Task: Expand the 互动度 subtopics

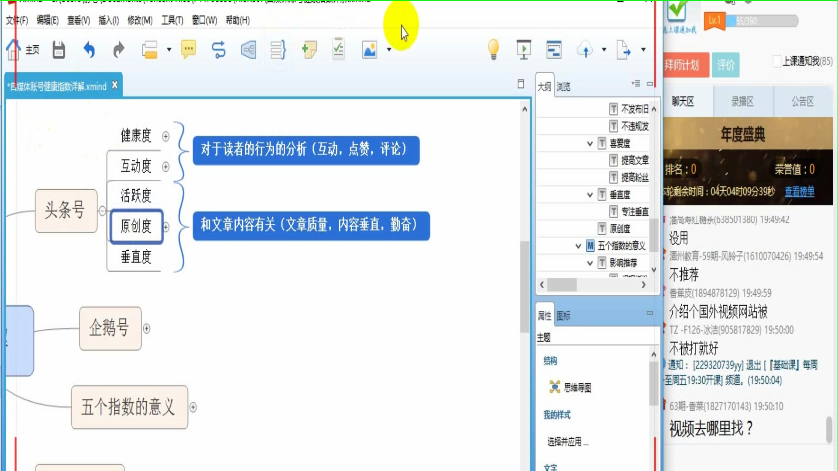Action: (x=166, y=167)
